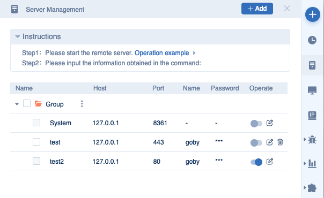Click the Port column header
324x198 pixels.
click(158, 88)
